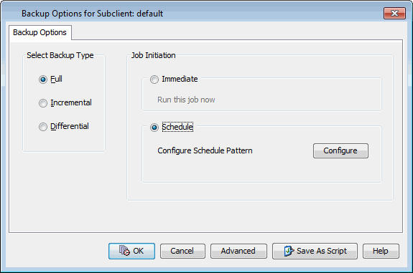Choose the Incremental backup radio button
The image size is (413, 273).
43,103
